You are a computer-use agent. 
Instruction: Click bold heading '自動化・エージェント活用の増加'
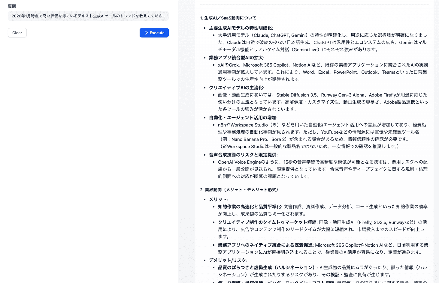pyautogui.click(x=243, y=118)
